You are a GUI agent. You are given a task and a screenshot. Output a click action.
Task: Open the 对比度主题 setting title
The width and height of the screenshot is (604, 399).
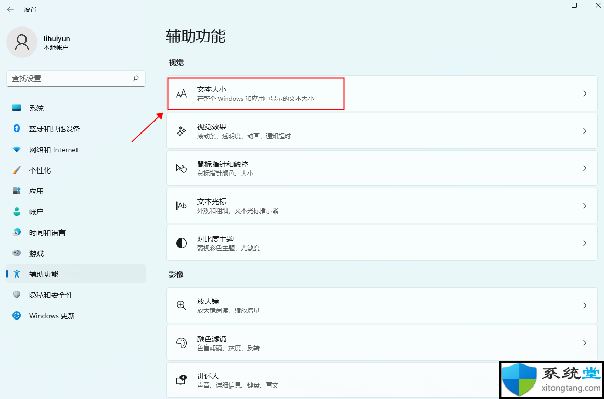click(x=215, y=238)
